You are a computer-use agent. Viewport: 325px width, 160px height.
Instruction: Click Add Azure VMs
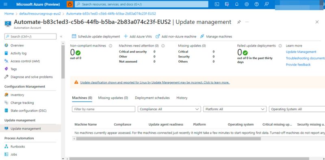pyautogui.click(x=138, y=36)
